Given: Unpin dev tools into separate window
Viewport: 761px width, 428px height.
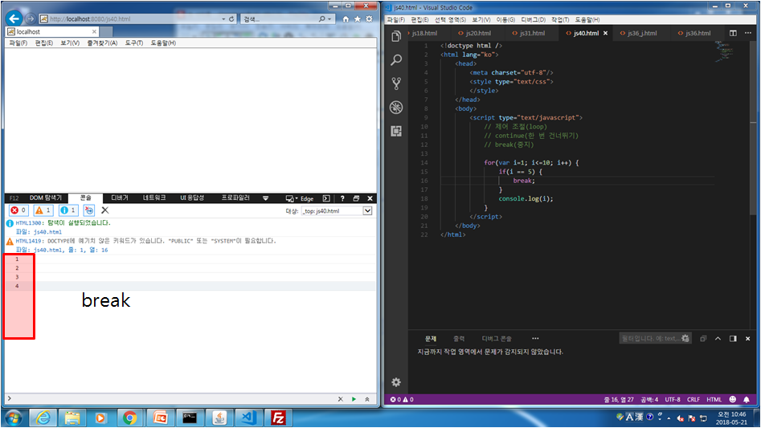Looking at the screenshot, I should tap(356, 198).
